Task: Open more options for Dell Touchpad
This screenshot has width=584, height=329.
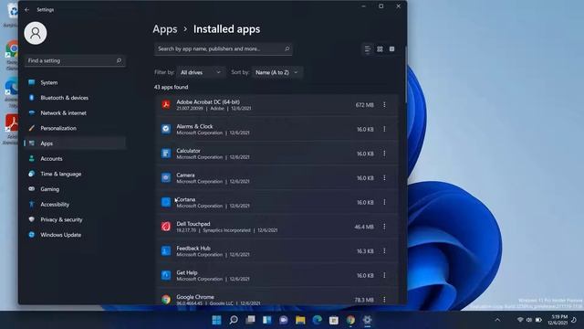Action: (384, 227)
